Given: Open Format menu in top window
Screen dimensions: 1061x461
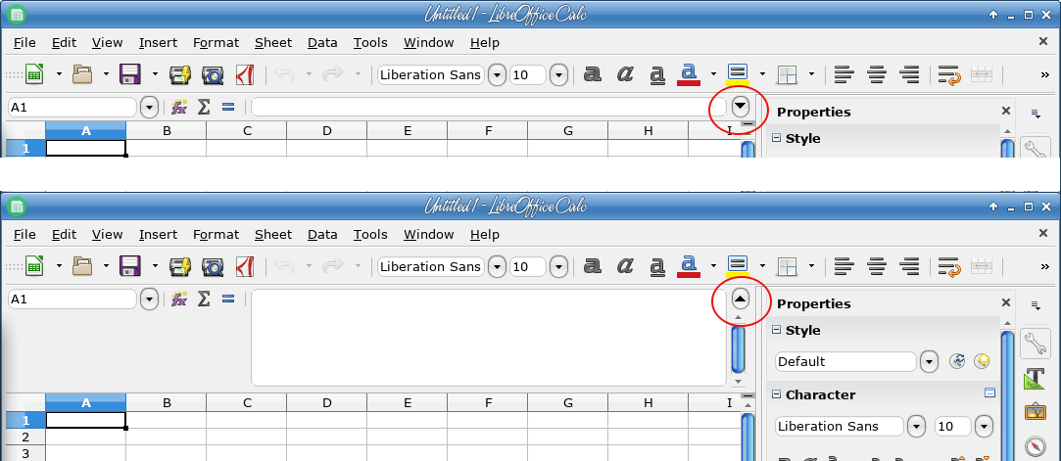Looking at the screenshot, I should point(216,43).
